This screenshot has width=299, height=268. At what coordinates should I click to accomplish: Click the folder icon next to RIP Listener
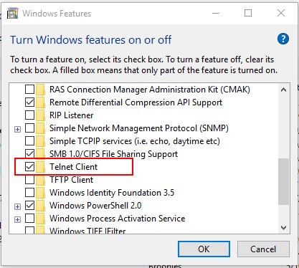coord(41,115)
